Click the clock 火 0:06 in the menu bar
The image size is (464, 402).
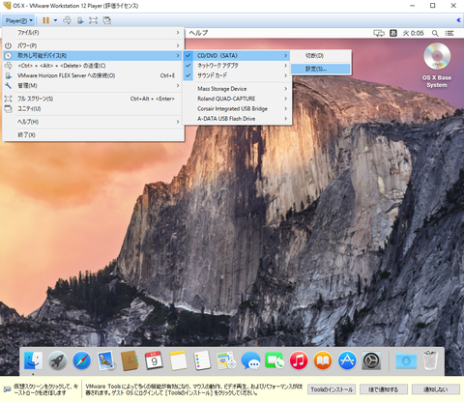pos(413,33)
